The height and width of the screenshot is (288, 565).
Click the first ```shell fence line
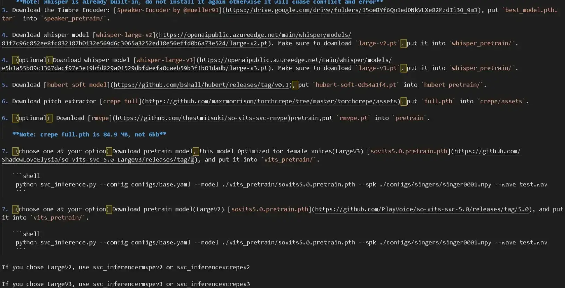click(26, 176)
